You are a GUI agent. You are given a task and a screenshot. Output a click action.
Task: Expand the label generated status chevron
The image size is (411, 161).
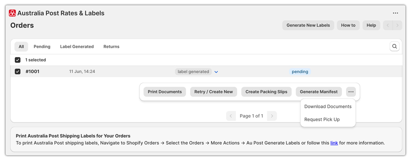(216, 72)
